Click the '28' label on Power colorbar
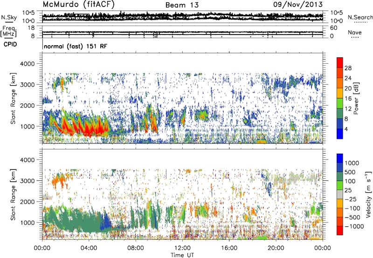 [348, 68]
